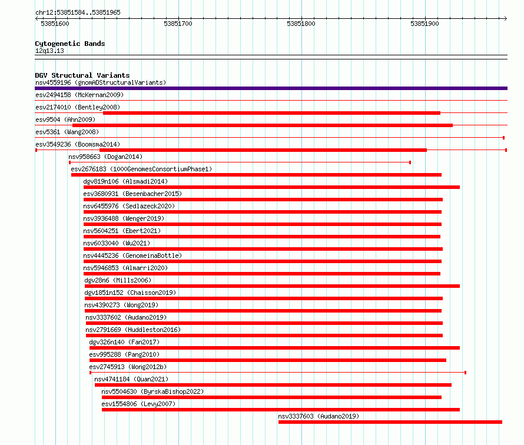Viewport: 524px width, 445px height.
Task: Open the esv2494158 (McKernan2009) variant
Action: click(x=79, y=95)
